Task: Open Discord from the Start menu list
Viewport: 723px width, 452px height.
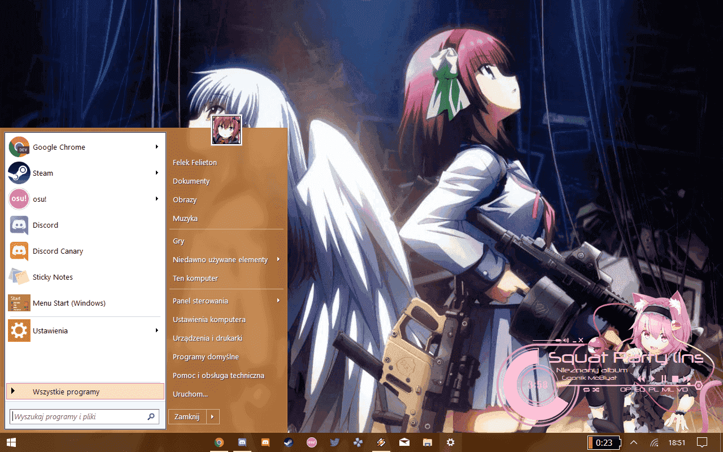Action: (85, 225)
